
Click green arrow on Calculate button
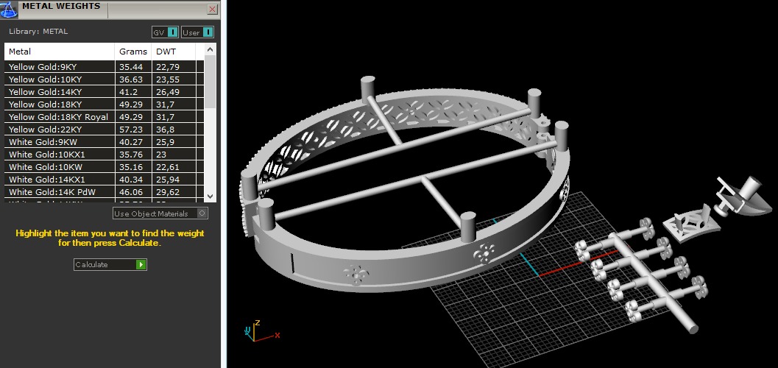coord(141,264)
